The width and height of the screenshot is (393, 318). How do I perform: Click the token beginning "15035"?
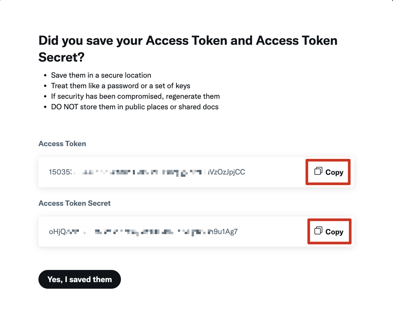point(60,172)
